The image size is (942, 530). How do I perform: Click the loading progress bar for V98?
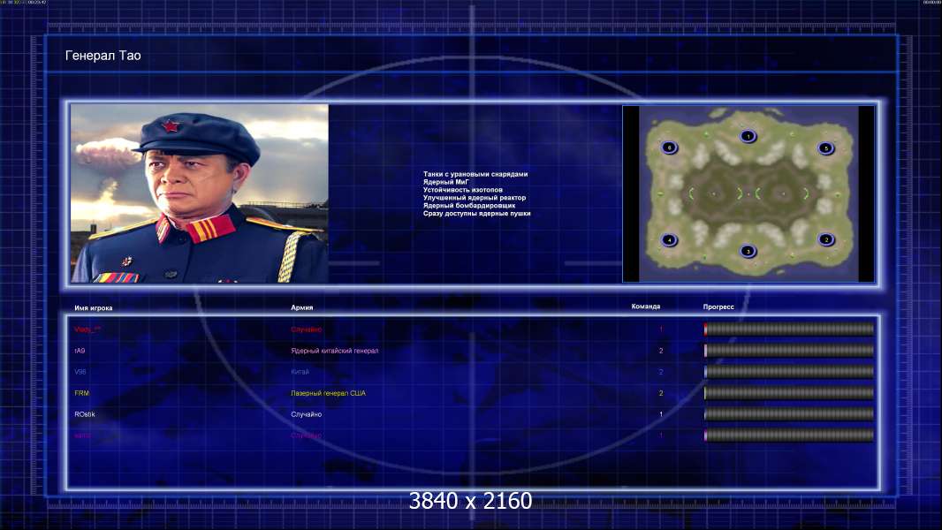tap(789, 372)
